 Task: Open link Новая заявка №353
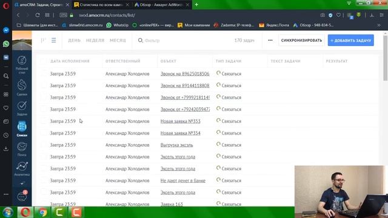pos(181,121)
